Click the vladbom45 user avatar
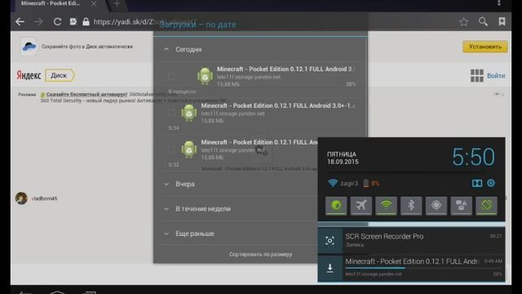The height and width of the screenshot is (294, 522). coord(21,198)
